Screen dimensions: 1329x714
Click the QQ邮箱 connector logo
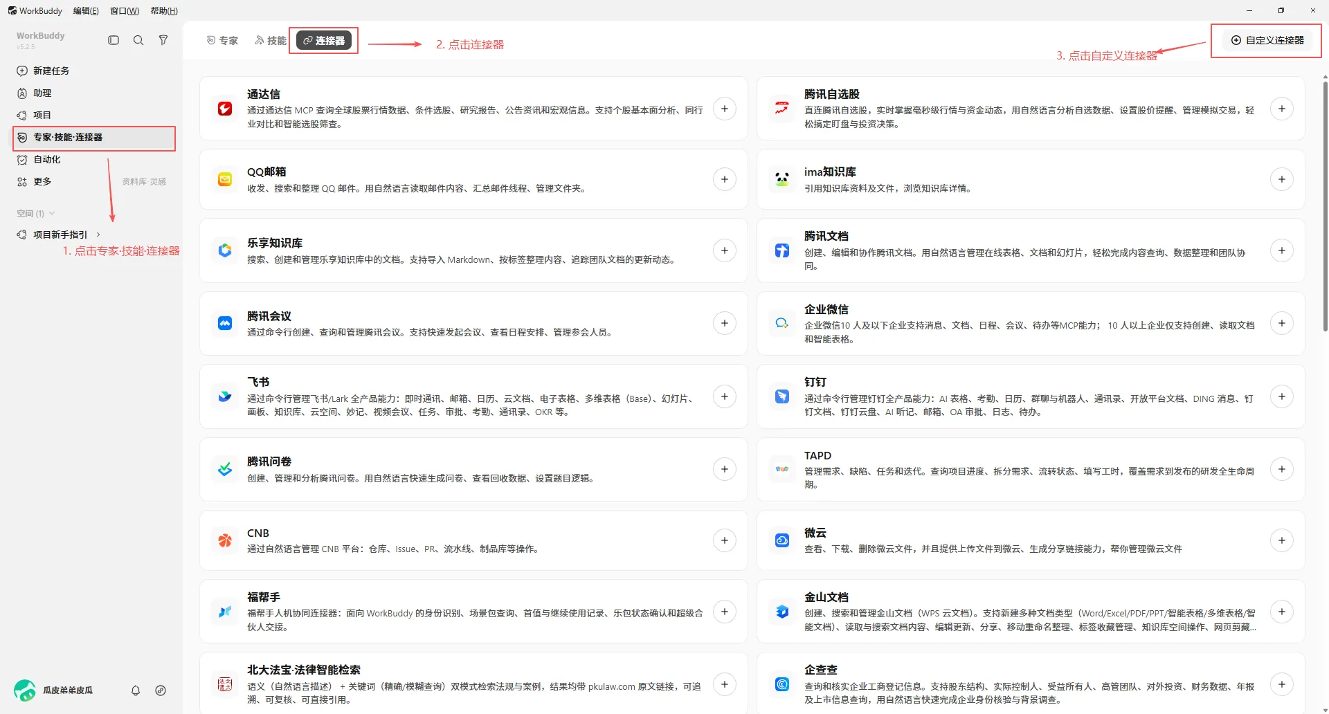tap(225, 179)
